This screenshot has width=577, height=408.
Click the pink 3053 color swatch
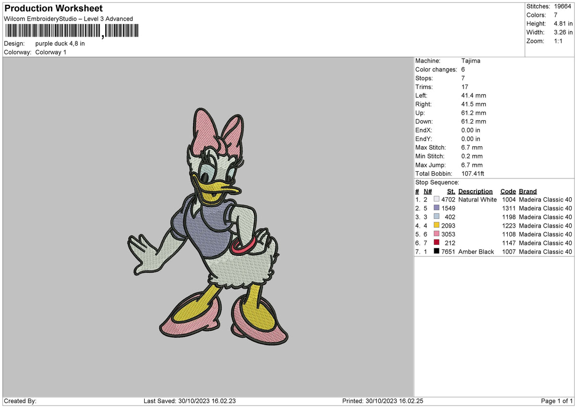point(437,234)
